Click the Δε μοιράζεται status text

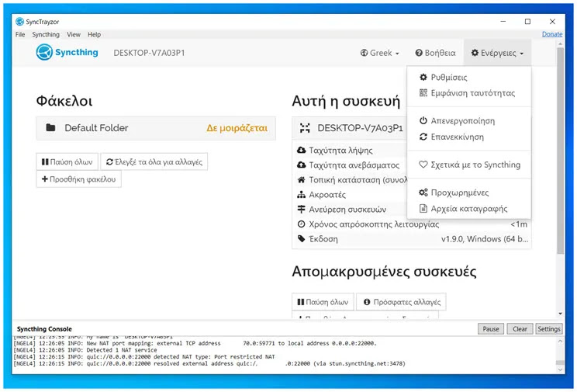(237, 128)
